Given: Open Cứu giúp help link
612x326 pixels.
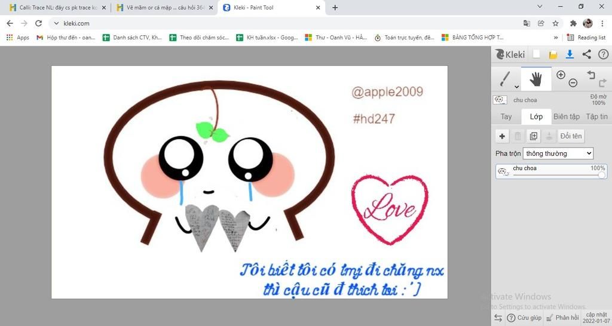Looking at the screenshot, I should (524, 318).
